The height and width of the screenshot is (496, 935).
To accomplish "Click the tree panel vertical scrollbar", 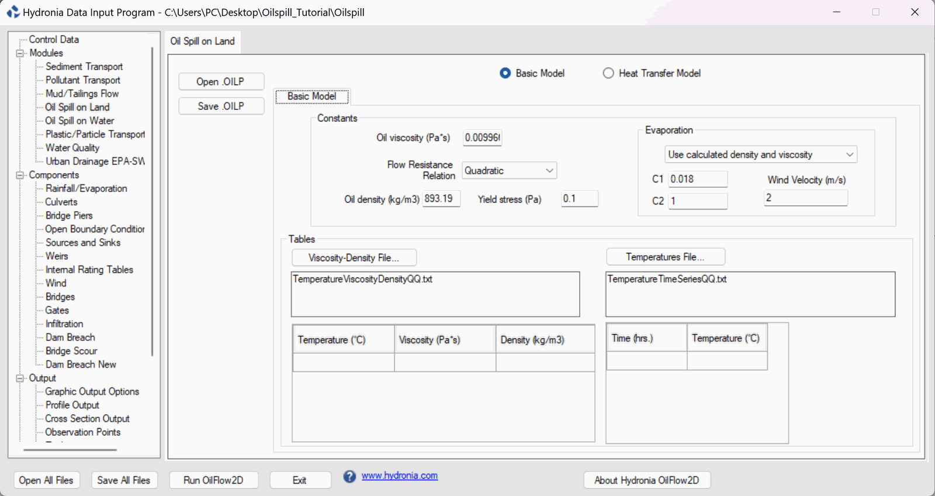I will coord(153,201).
